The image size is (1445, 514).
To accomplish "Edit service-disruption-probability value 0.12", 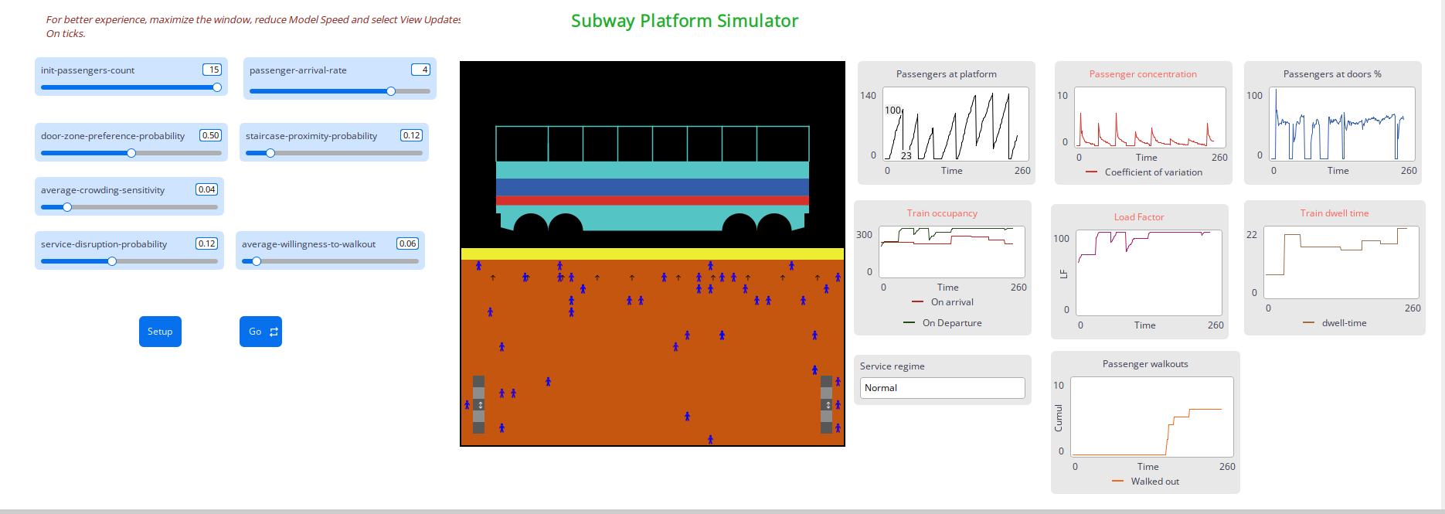I will (x=206, y=243).
